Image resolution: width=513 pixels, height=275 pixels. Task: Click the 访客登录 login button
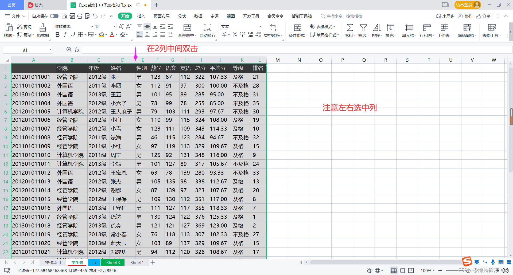(x=468, y=5)
